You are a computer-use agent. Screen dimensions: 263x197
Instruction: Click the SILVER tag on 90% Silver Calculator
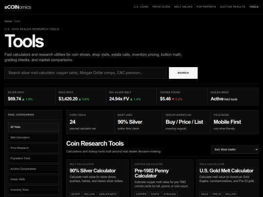(x=75, y=194)
